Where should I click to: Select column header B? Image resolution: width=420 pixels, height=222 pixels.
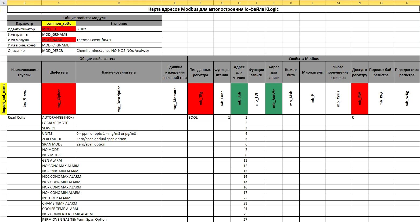click(24, 3)
